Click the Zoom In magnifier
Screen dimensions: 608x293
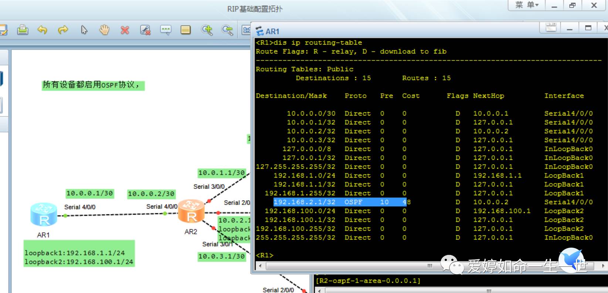[x=207, y=30]
